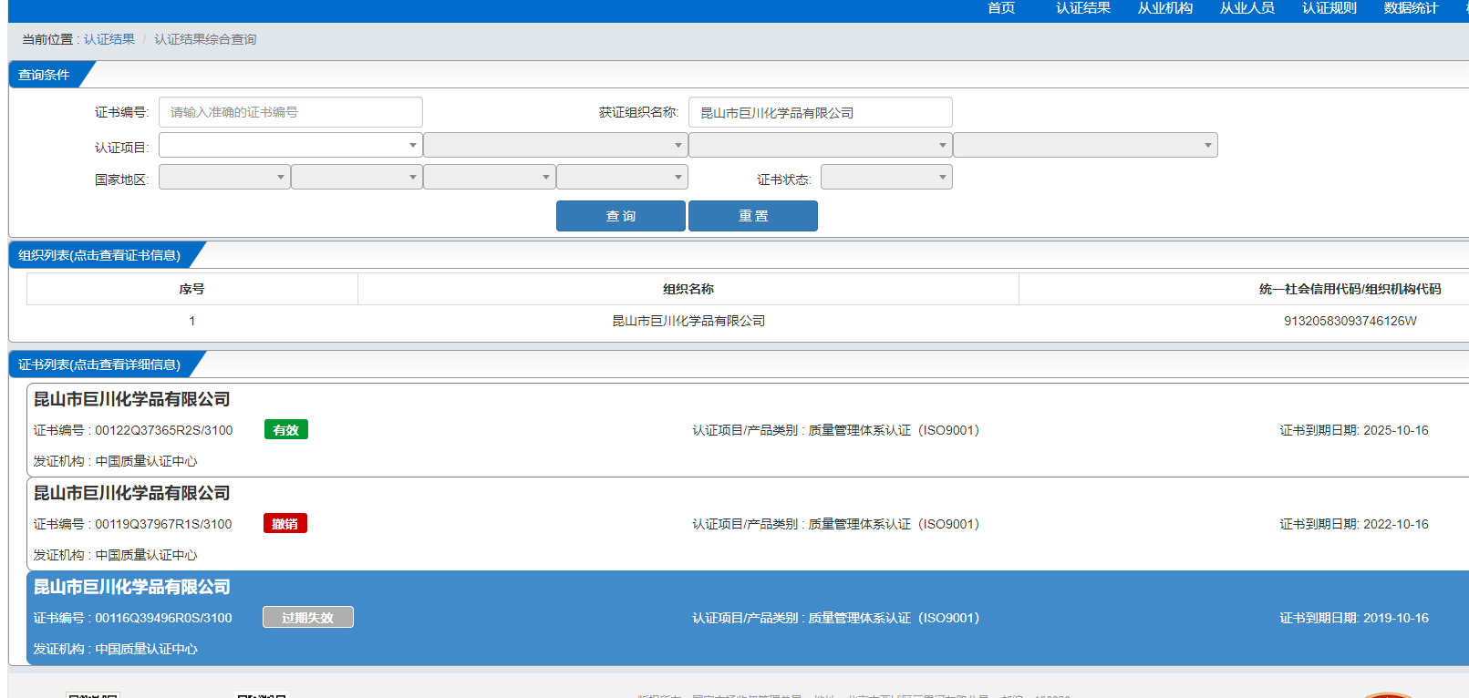Screen dimensions: 1469x698
Task: Expand the first 认证项目 dropdown
Action: [x=290, y=145]
